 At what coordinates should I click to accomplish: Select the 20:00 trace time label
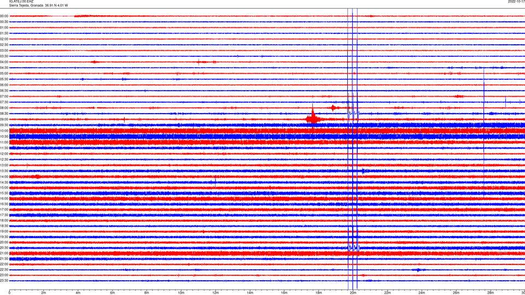pyautogui.click(x=4, y=243)
